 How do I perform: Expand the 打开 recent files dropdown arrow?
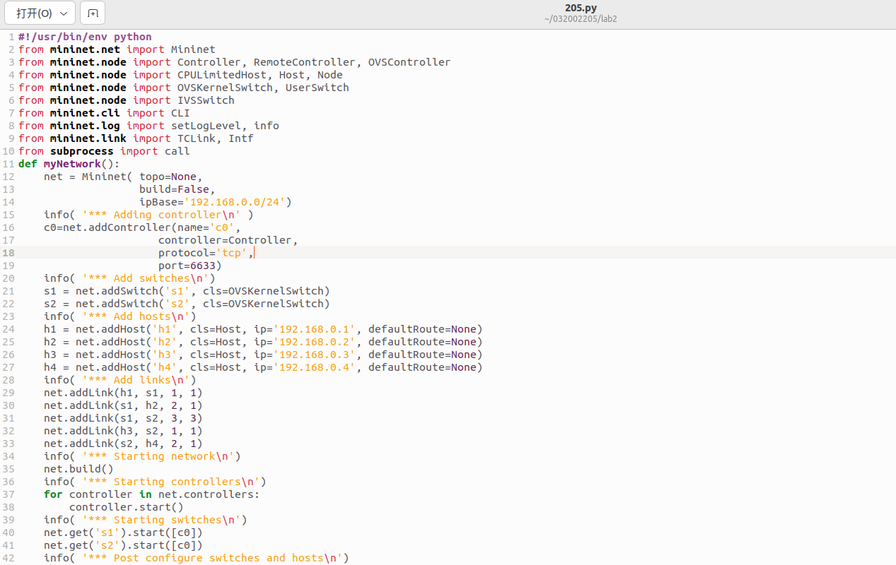tap(64, 13)
